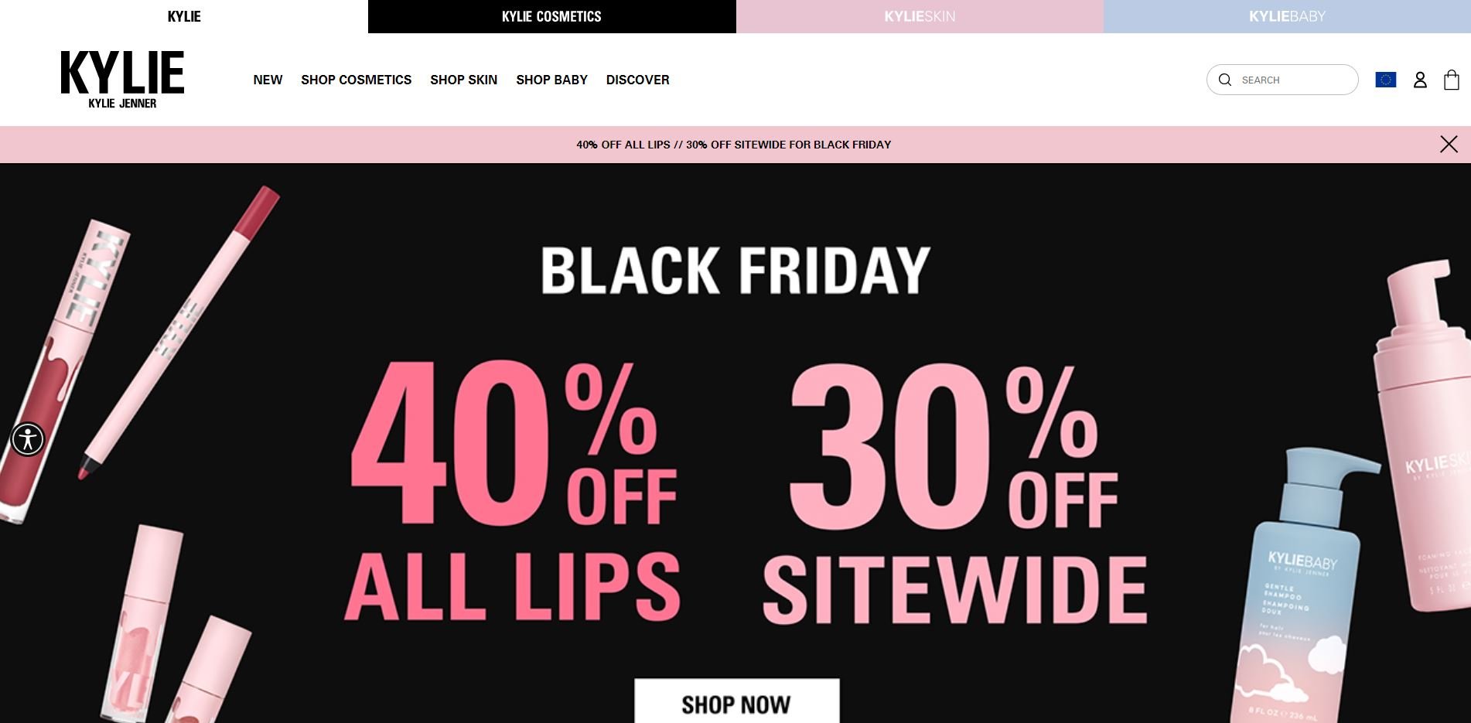Expand the SHOP SKIN navigation menu

(463, 80)
